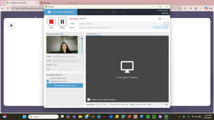214x120 pixels.
Task: Open the Quality dropdown
Action: pyautogui.click(x=68, y=65)
